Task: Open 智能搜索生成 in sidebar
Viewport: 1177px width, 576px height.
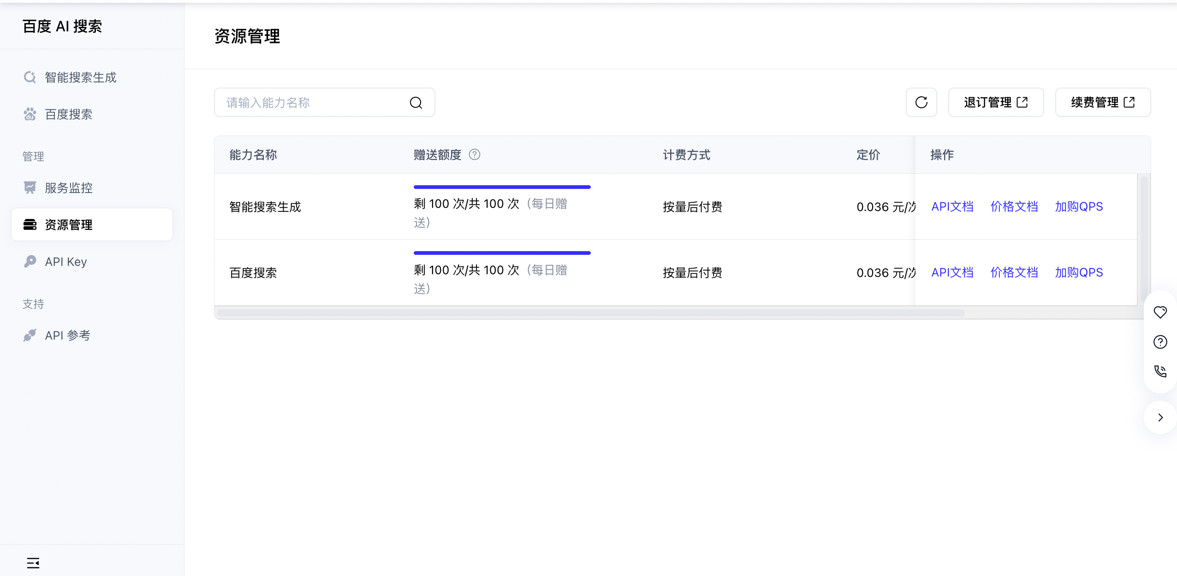Action: tap(80, 77)
